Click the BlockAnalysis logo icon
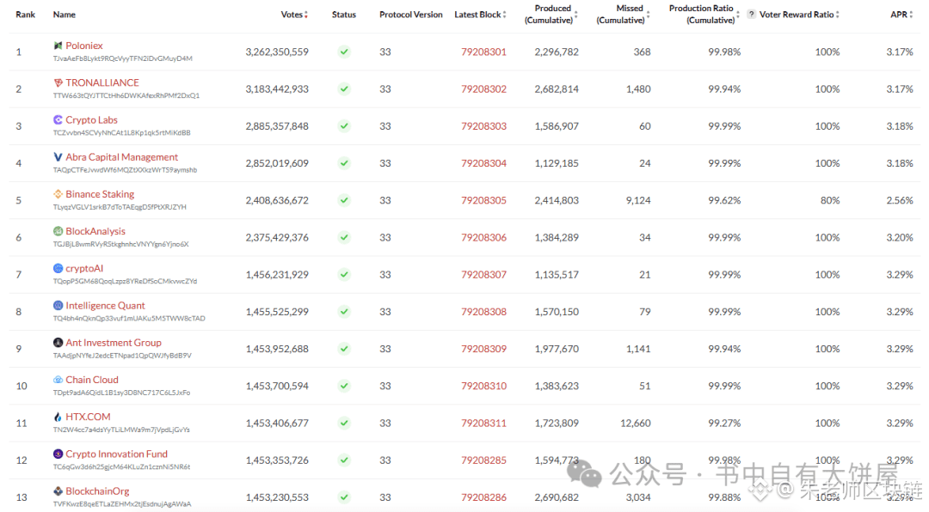The width and height of the screenshot is (929, 512). [58, 231]
